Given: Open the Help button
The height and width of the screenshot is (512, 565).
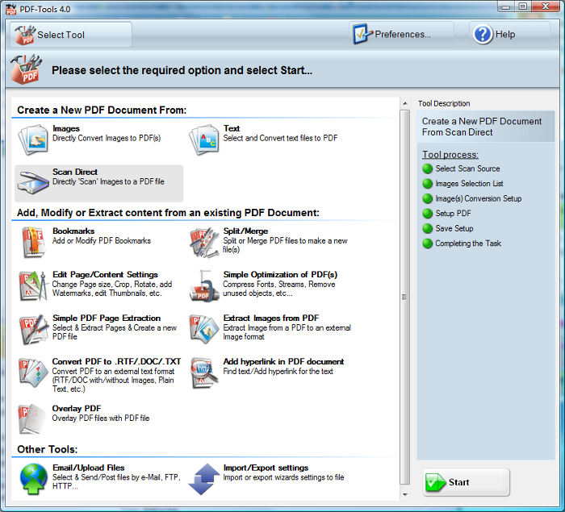Looking at the screenshot, I should (x=509, y=34).
